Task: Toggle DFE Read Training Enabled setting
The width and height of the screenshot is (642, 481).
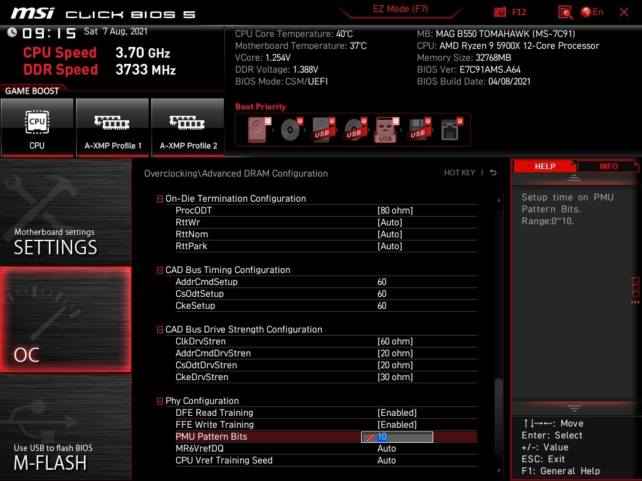Action: (x=397, y=413)
